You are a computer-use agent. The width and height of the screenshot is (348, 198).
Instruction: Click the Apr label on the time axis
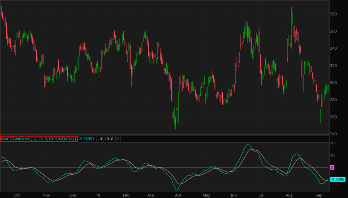tap(178, 195)
